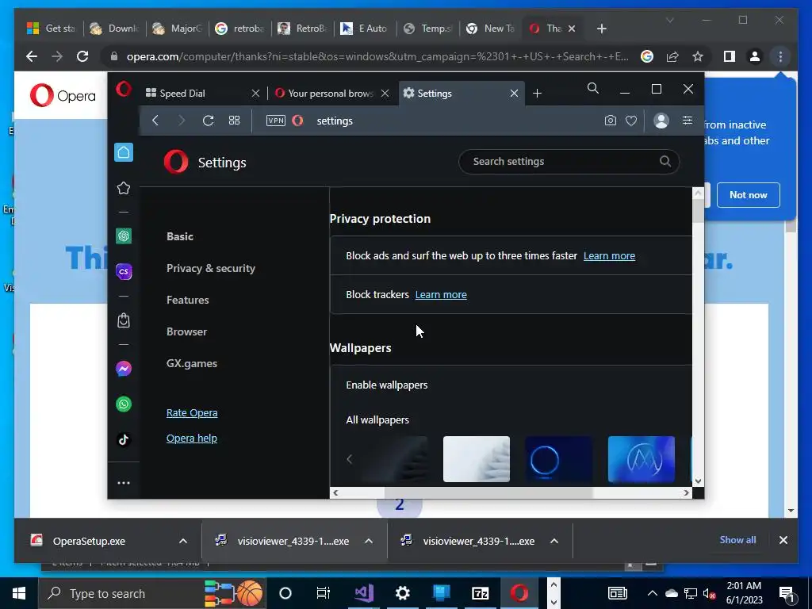The height and width of the screenshot is (609, 812).
Task: Reload the Opera settings page
Action: point(209,121)
